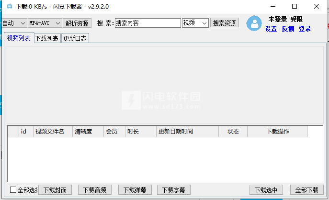Click the 更新日期时间 column header
Image resolution: width=329 pixels, height=200 pixels.
tap(187, 132)
